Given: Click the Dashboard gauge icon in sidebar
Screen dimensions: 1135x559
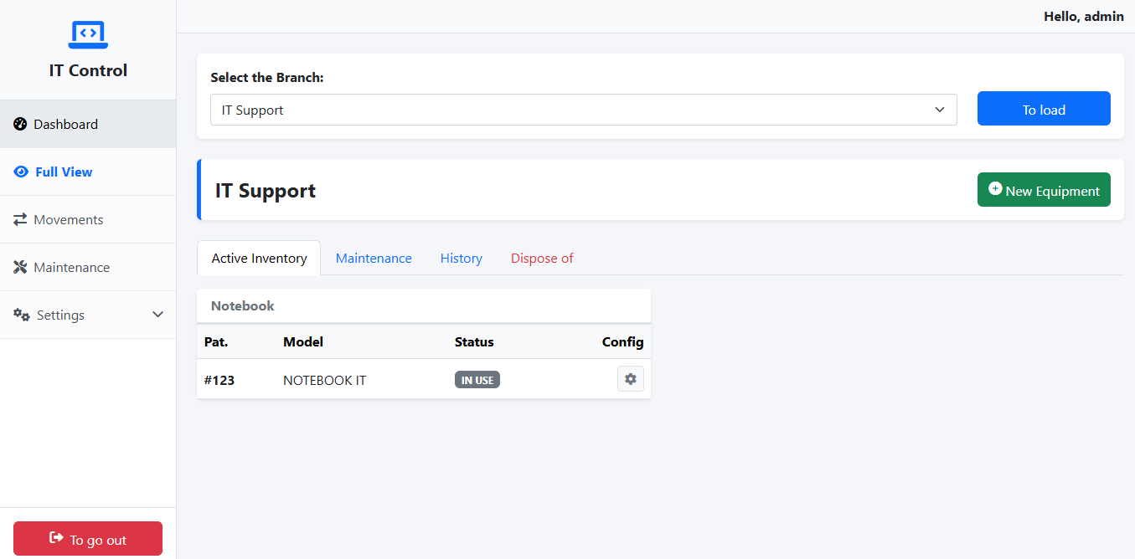Looking at the screenshot, I should (20, 125).
